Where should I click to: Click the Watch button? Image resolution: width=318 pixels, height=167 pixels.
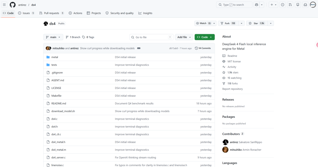[203, 23]
